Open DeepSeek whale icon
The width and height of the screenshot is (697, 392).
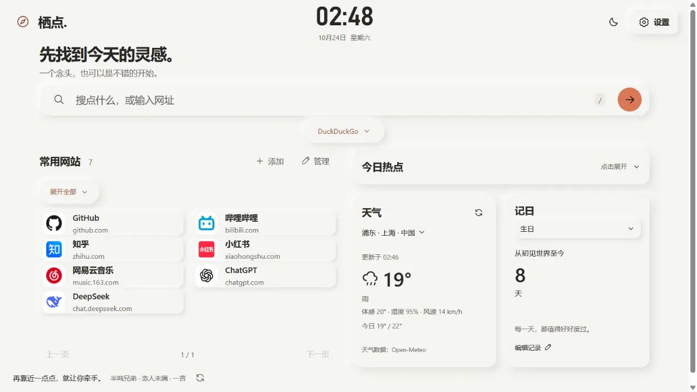pyautogui.click(x=54, y=302)
